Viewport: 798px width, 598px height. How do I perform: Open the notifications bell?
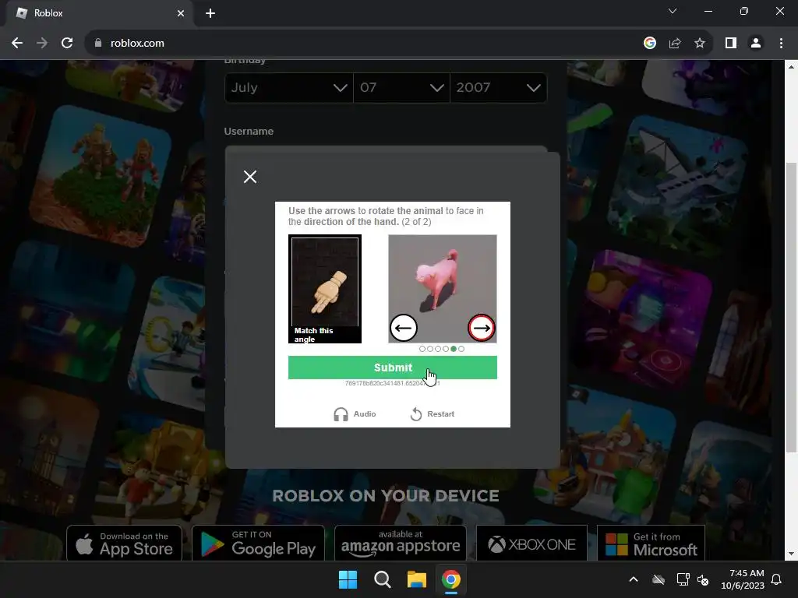click(x=777, y=579)
